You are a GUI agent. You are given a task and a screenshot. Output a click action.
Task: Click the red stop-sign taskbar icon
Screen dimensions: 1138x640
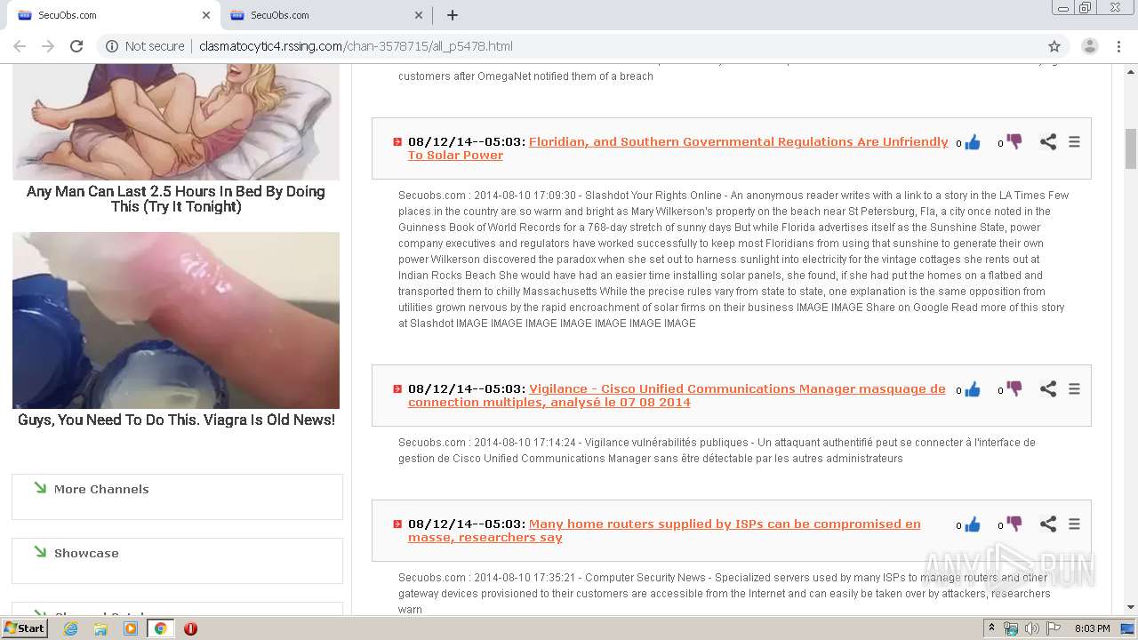[190, 628]
